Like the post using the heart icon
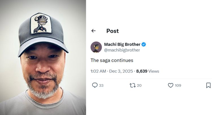Viewport: 212px width, 115px height. click(x=170, y=85)
